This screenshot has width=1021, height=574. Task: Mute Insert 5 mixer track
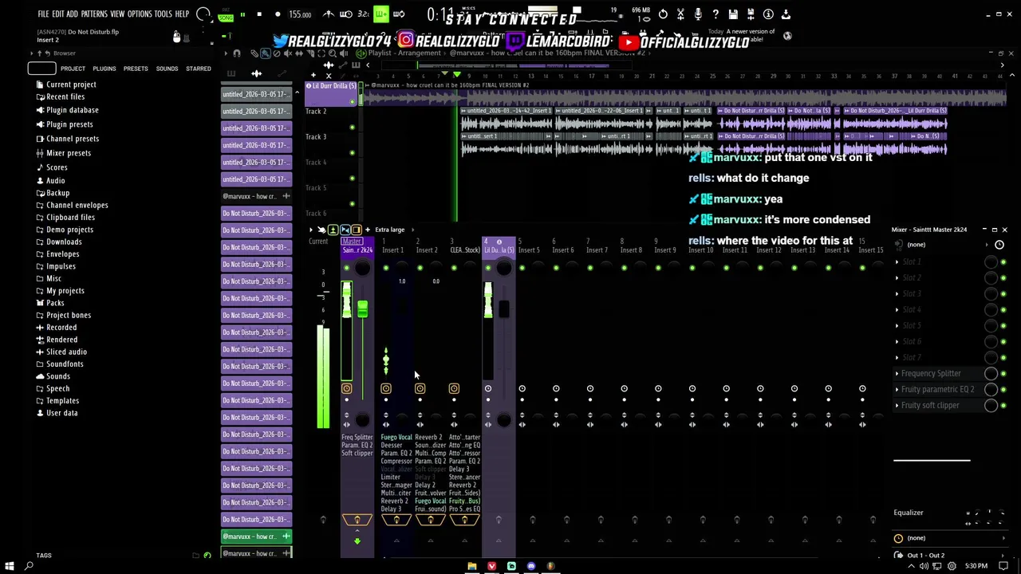pos(522,268)
